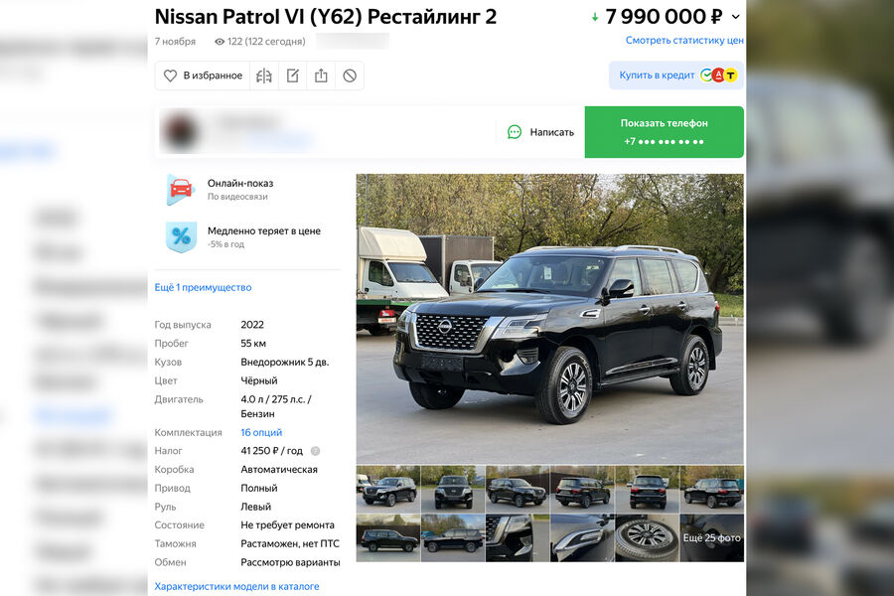Select the wheel close-up thumbnail
The image size is (894, 596).
(x=647, y=537)
